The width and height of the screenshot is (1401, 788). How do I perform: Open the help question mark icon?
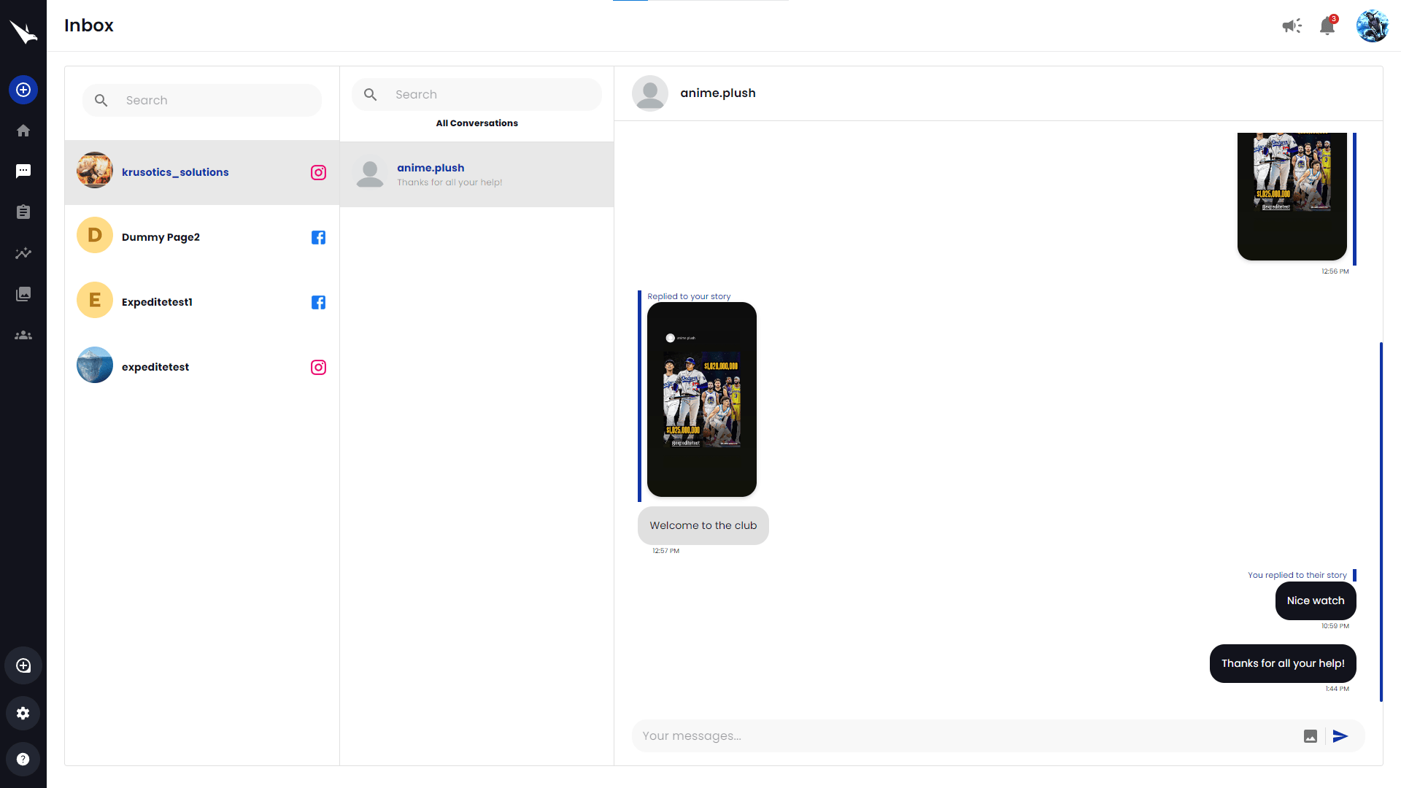pyautogui.click(x=23, y=759)
